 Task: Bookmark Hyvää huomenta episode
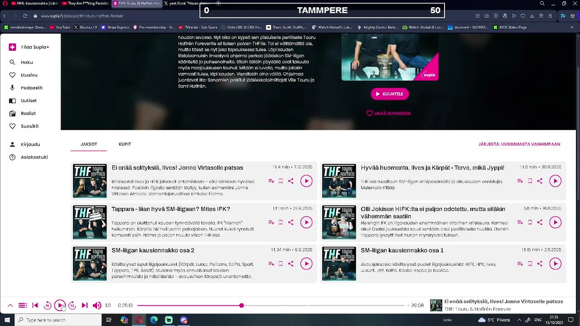coord(530,181)
